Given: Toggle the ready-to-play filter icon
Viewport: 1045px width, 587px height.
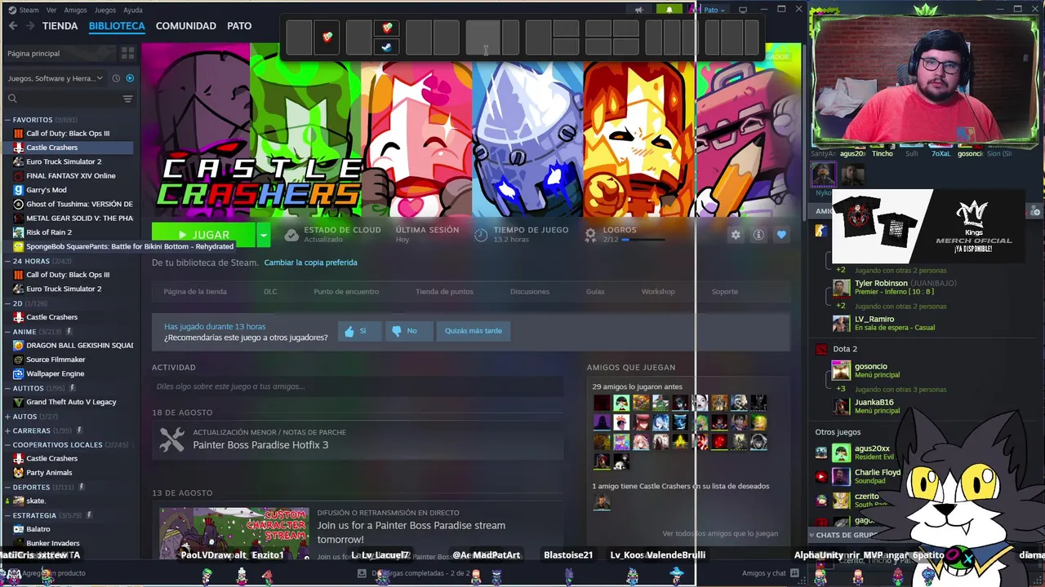Looking at the screenshot, I should click(130, 78).
